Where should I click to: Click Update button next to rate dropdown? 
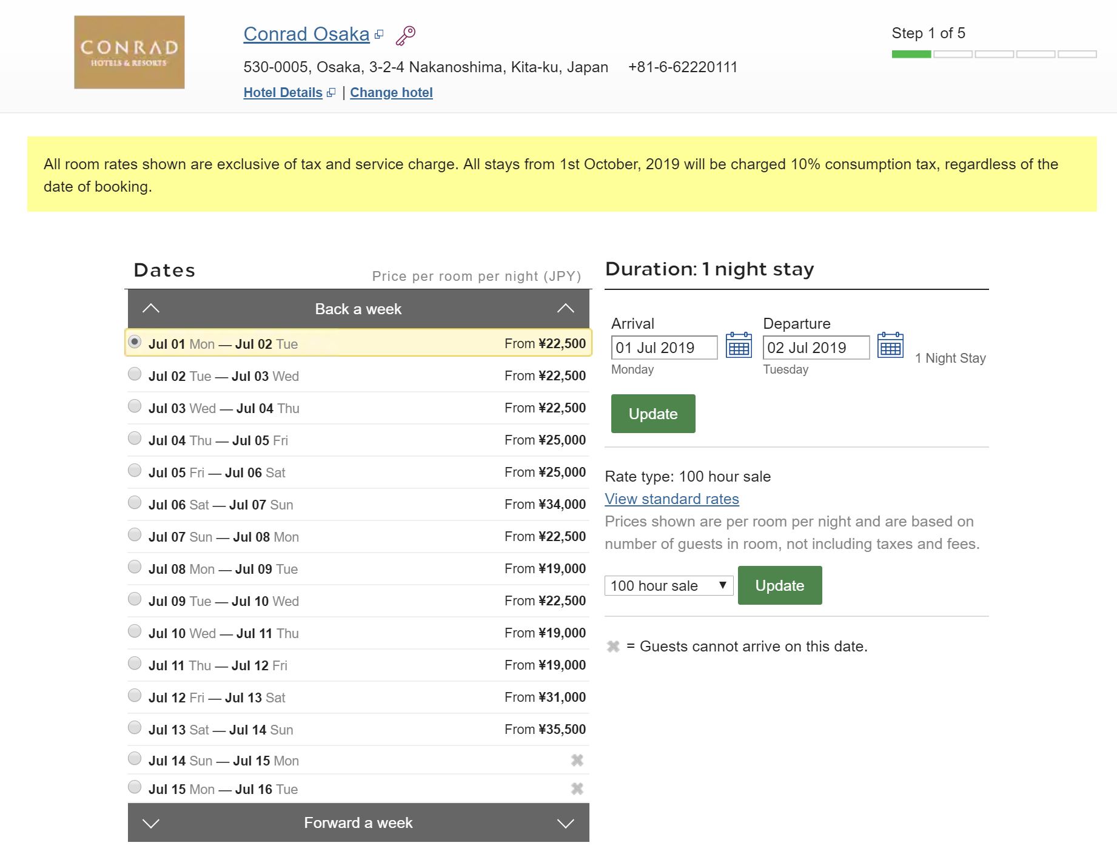(x=780, y=585)
